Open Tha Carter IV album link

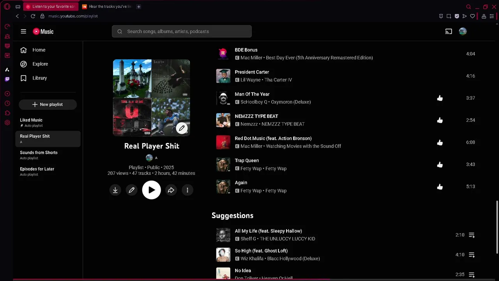(279, 80)
